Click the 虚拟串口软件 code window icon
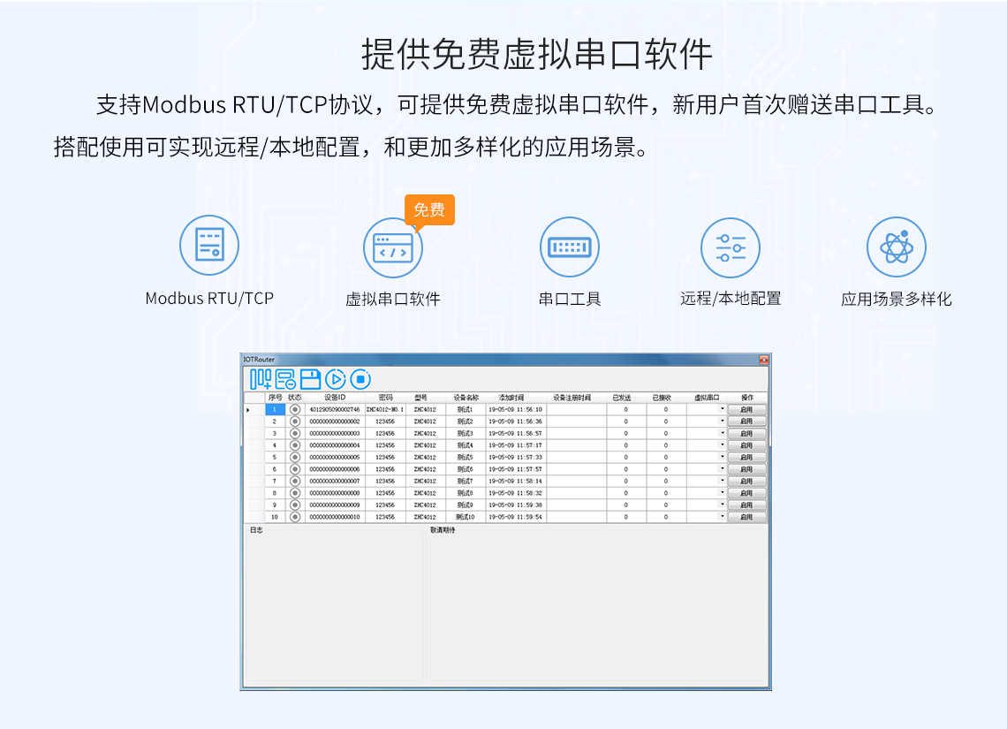The width and height of the screenshot is (1007, 729). click(x=393, y=247)
